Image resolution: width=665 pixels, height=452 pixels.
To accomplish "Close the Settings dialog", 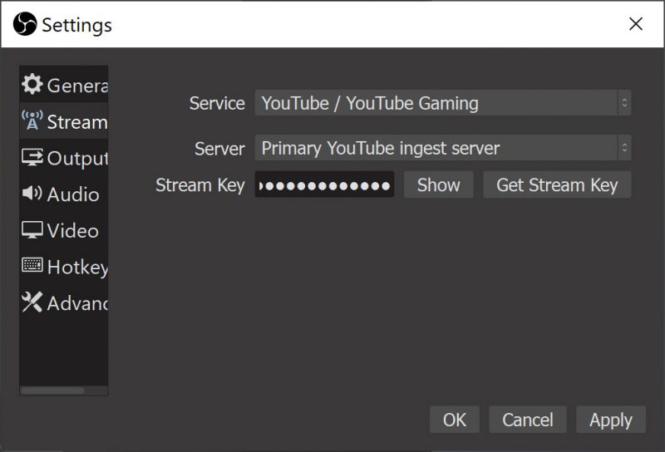I will [x=636, y=24].
